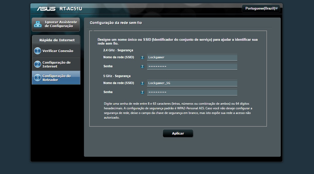Image resolution: width=314 pixels, height=174 pixels.
Task: Click the language dropdown arrow
Action: tap(276, 9)
